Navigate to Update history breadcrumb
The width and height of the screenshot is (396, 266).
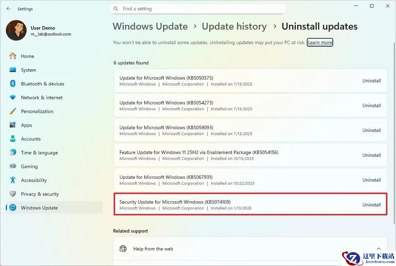tap(234, 26)
